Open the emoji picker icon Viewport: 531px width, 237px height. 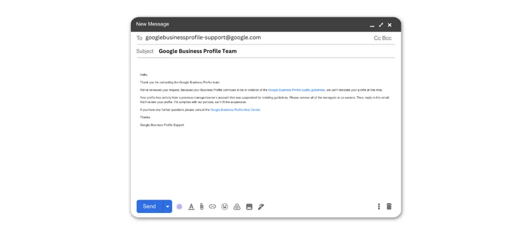[225, 207]
